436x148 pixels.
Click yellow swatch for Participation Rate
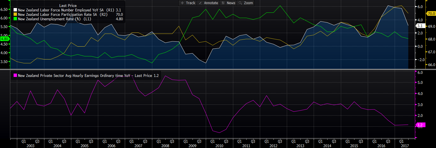(15, 14)
